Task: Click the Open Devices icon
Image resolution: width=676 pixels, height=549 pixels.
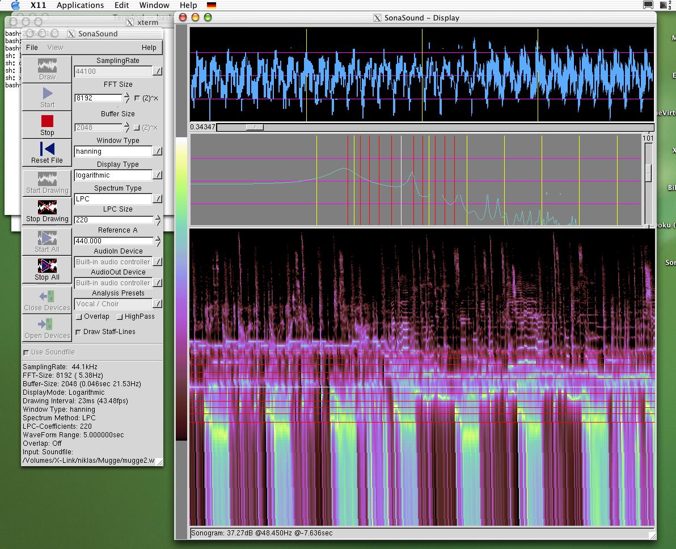Action: coord(47,324)
